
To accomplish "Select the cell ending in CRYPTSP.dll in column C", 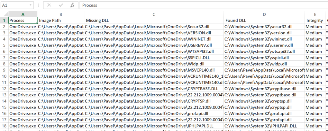I will 154,101.
